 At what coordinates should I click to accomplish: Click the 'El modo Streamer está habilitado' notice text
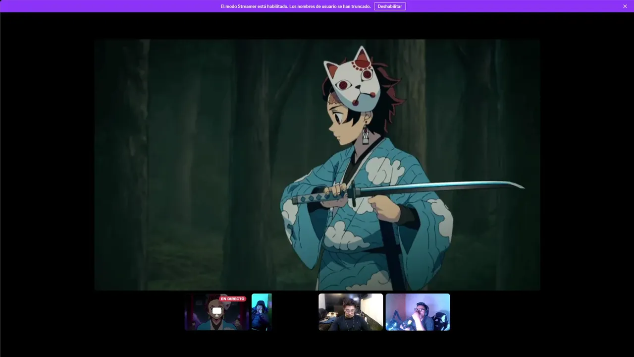[x=295, y=6]
